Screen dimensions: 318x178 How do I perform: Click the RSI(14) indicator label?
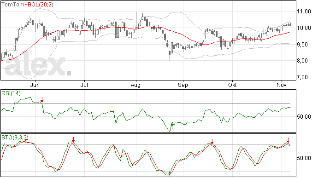pos(11,93)
